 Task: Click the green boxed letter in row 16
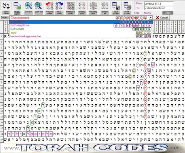coord(32,123)
